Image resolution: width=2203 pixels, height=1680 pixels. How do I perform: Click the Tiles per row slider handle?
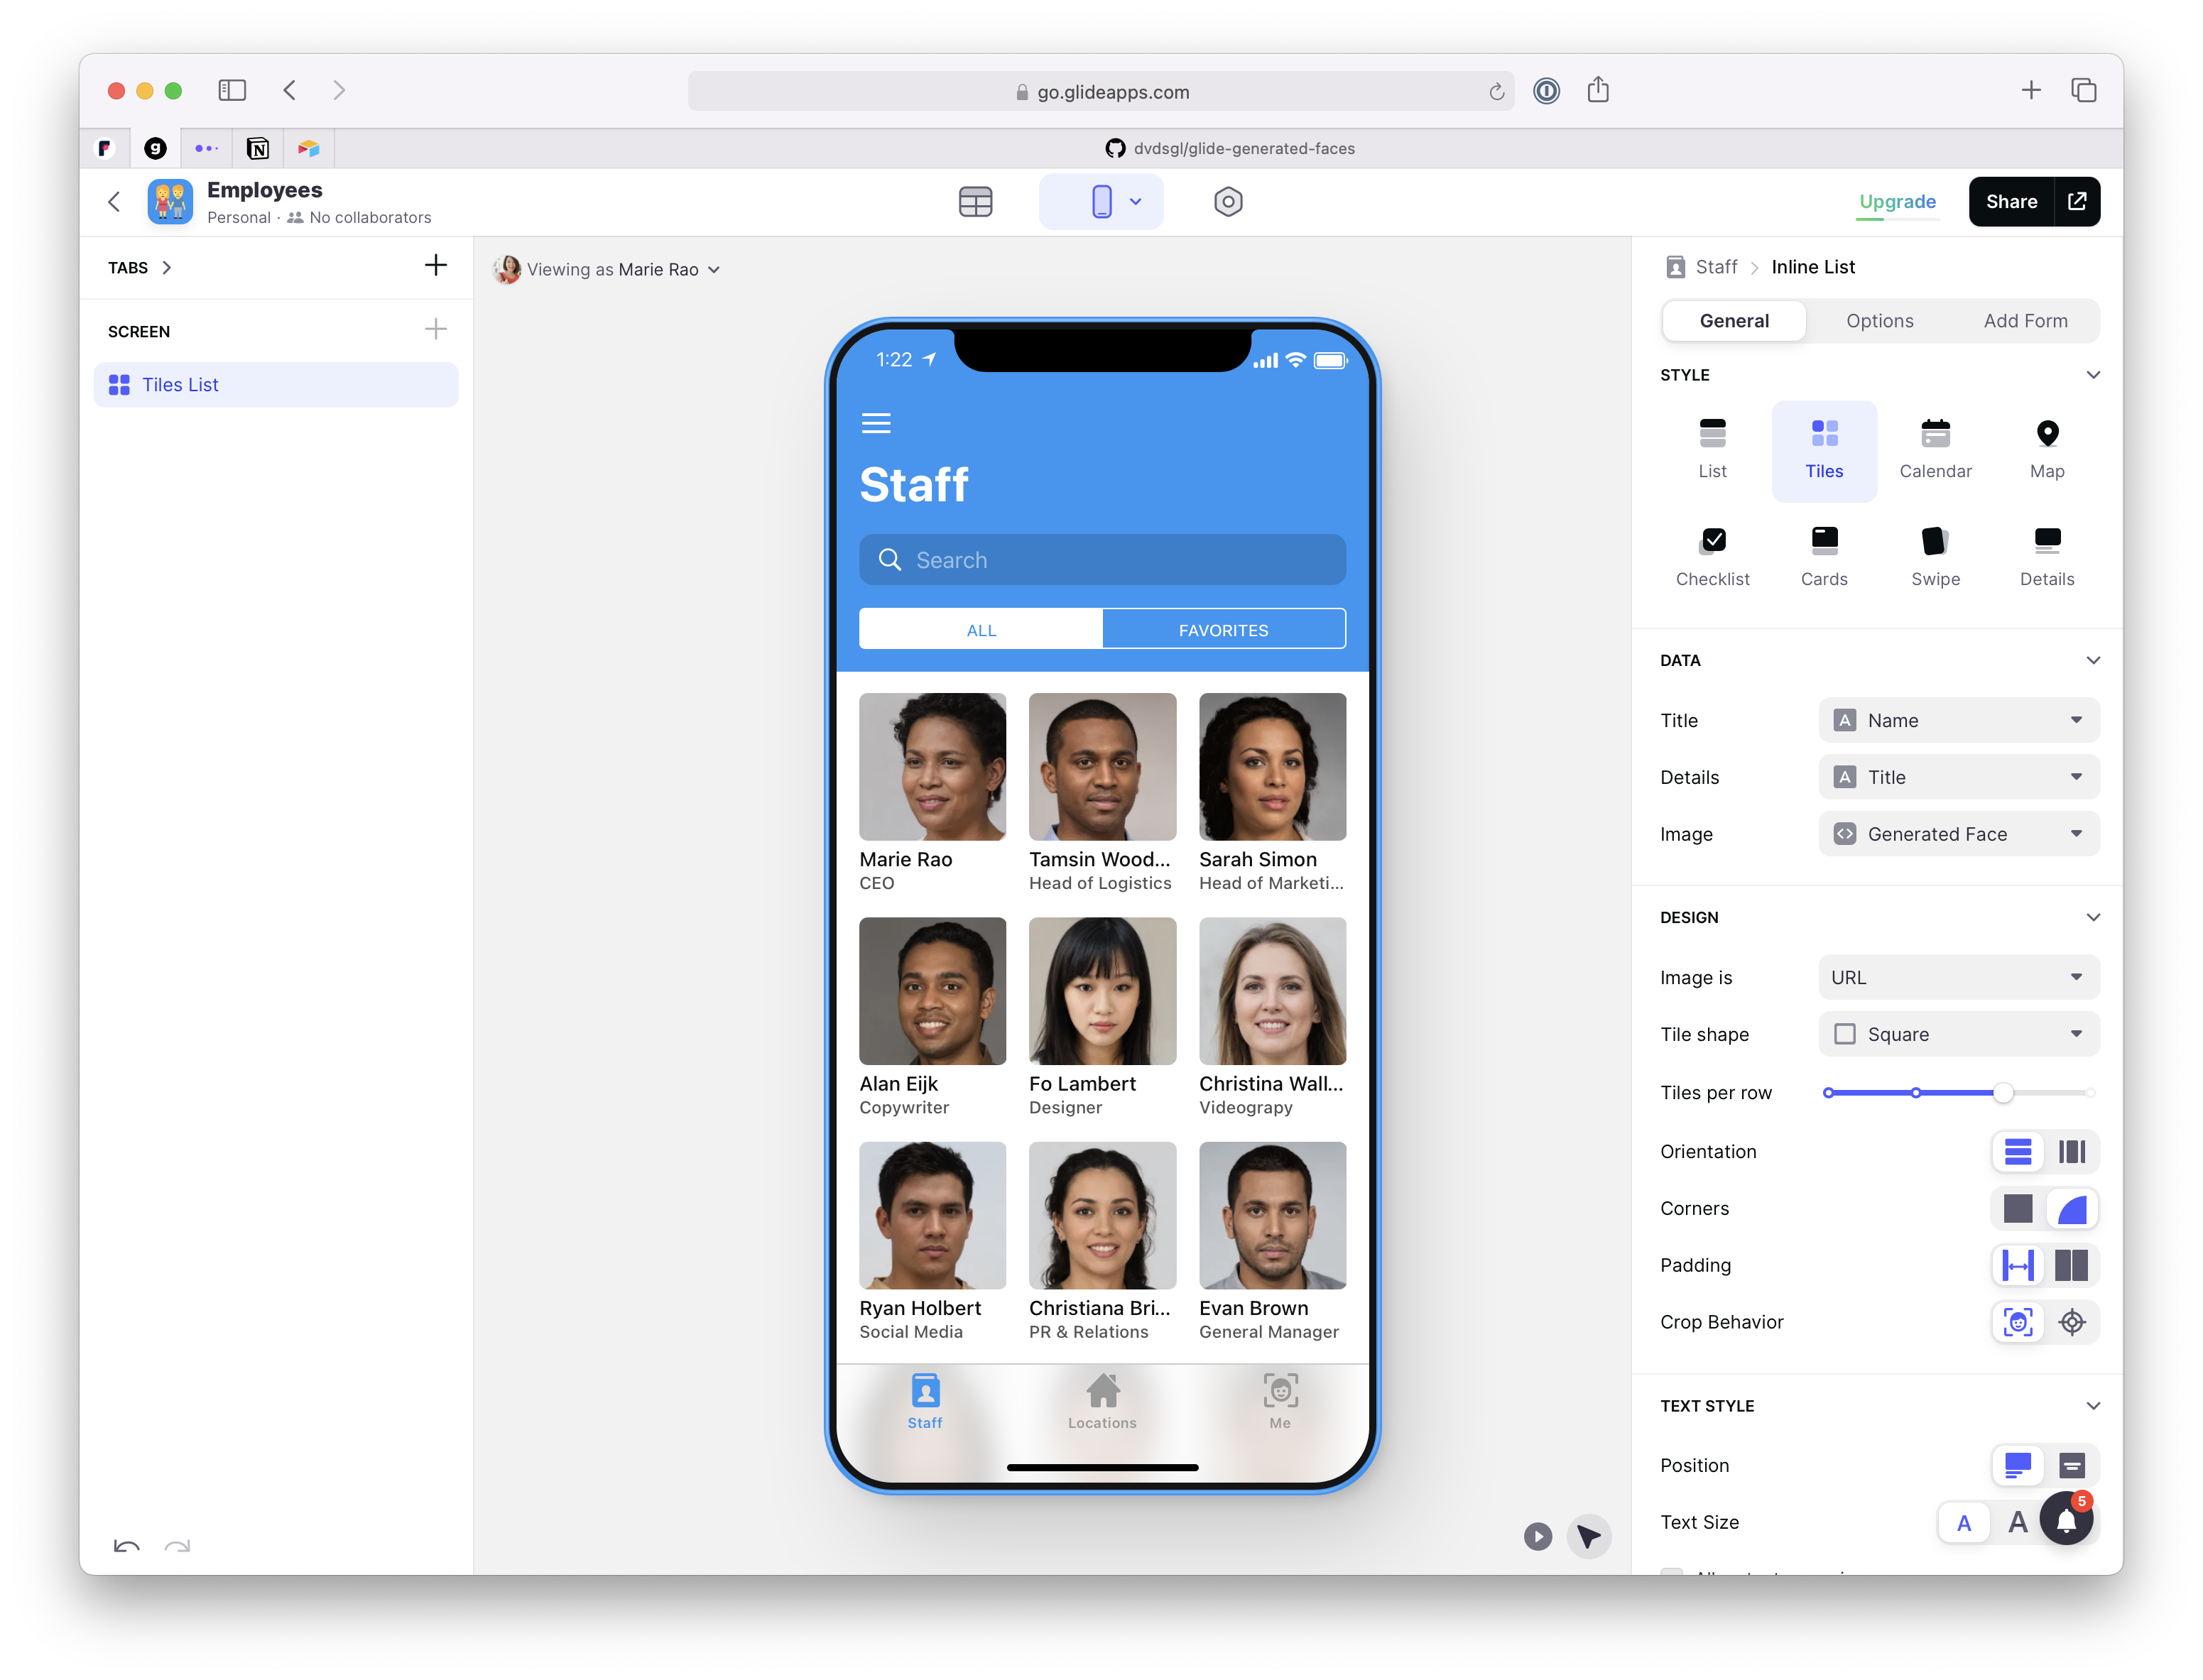pyautogui.click(x=2002, y=1093)
